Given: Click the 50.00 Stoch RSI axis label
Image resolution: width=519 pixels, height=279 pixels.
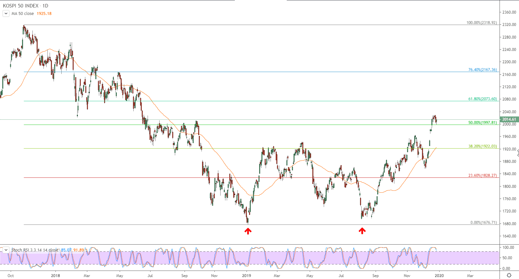Looking at the screenshot, I should click(507, 258).
